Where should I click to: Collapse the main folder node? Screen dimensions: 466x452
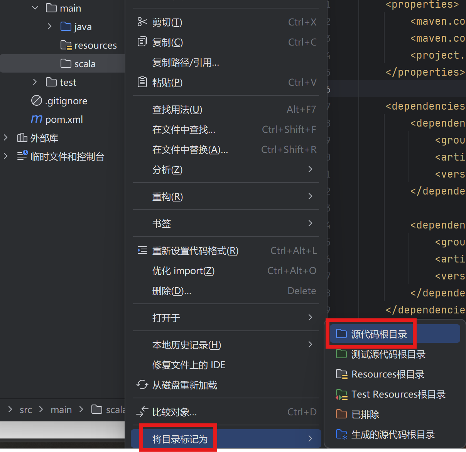tap(35, 8)
